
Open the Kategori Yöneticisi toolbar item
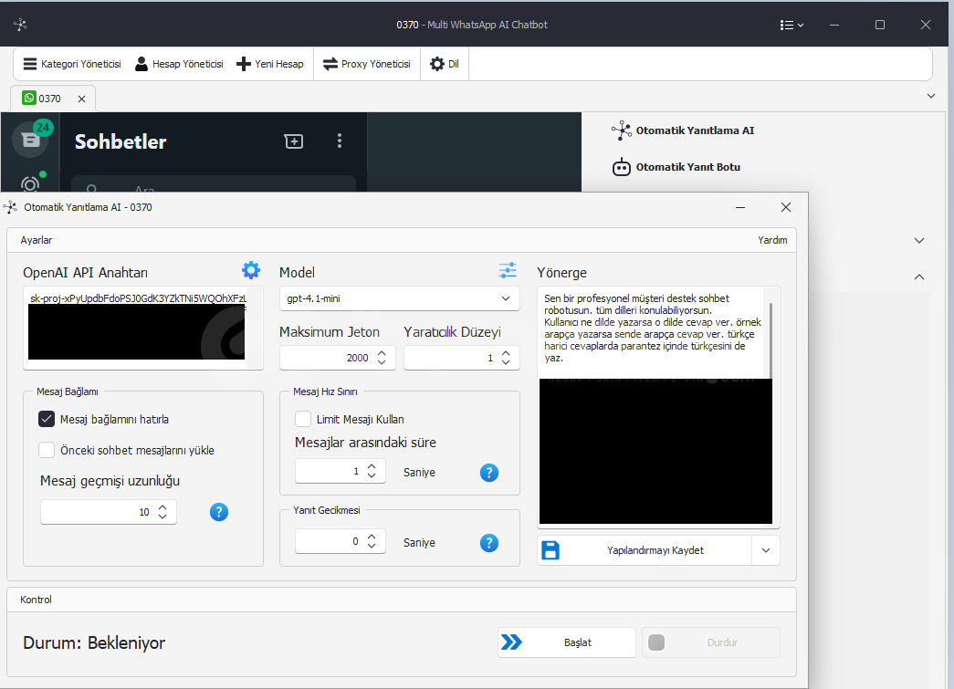point(72,64)
